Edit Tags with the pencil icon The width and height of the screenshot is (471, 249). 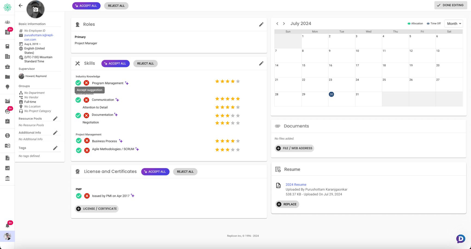55,148
